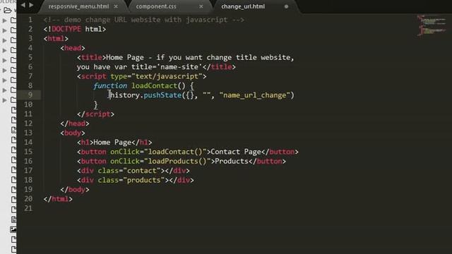This screenshot has height=254, width=452.
Task: Click the DOCTYPE keyword on line 2
Action: (66, 29)
